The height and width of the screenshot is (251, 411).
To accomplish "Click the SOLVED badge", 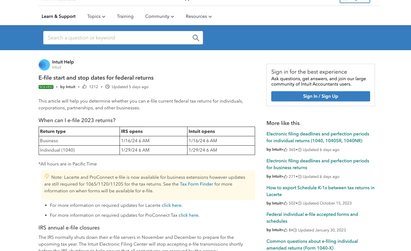I will (46, 87).
